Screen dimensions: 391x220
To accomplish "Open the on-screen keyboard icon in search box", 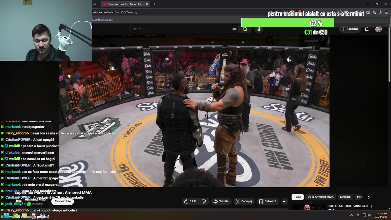I will click(x=234, y=29).
